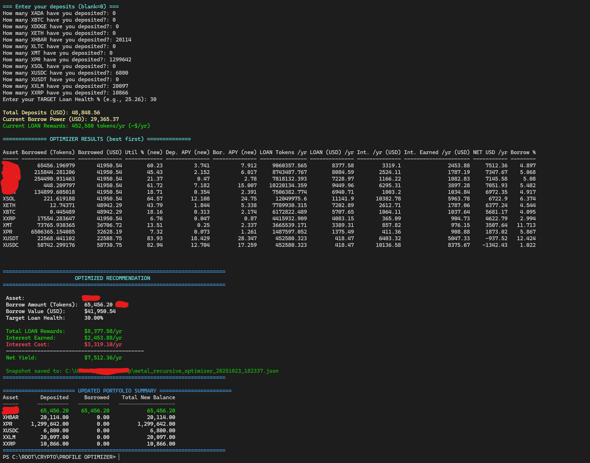Click the 'Borrow %' column header
Screen dimensions: 590x463
(524, 153)
